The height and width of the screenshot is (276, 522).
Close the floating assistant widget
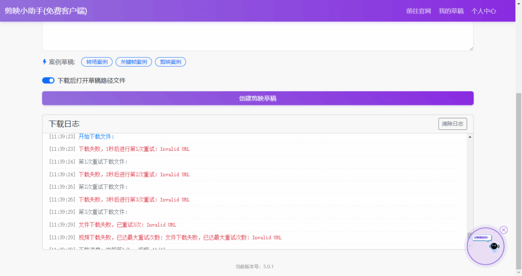[504, 230]
